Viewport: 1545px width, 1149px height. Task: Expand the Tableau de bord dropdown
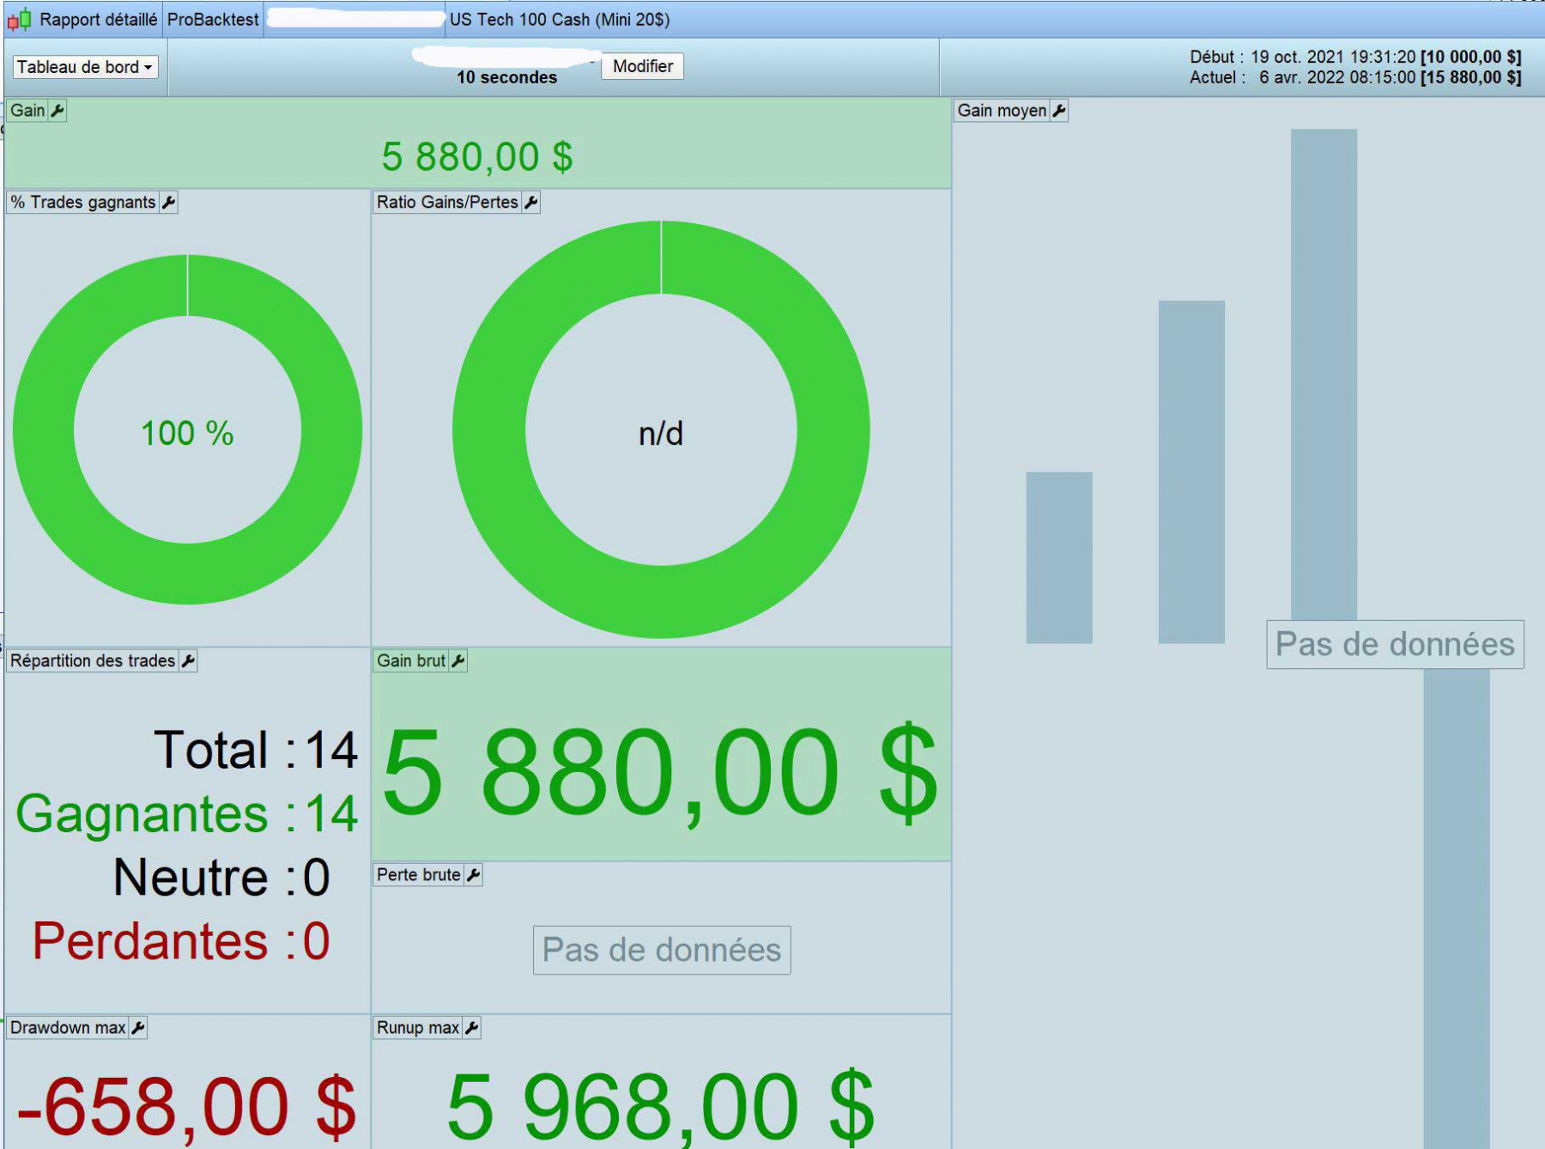click(85, 67)
